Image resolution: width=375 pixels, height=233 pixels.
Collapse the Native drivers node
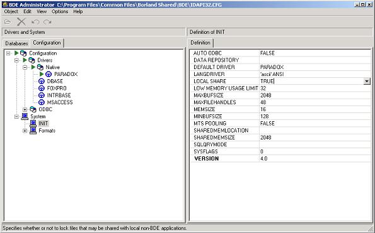pos(25,67)
